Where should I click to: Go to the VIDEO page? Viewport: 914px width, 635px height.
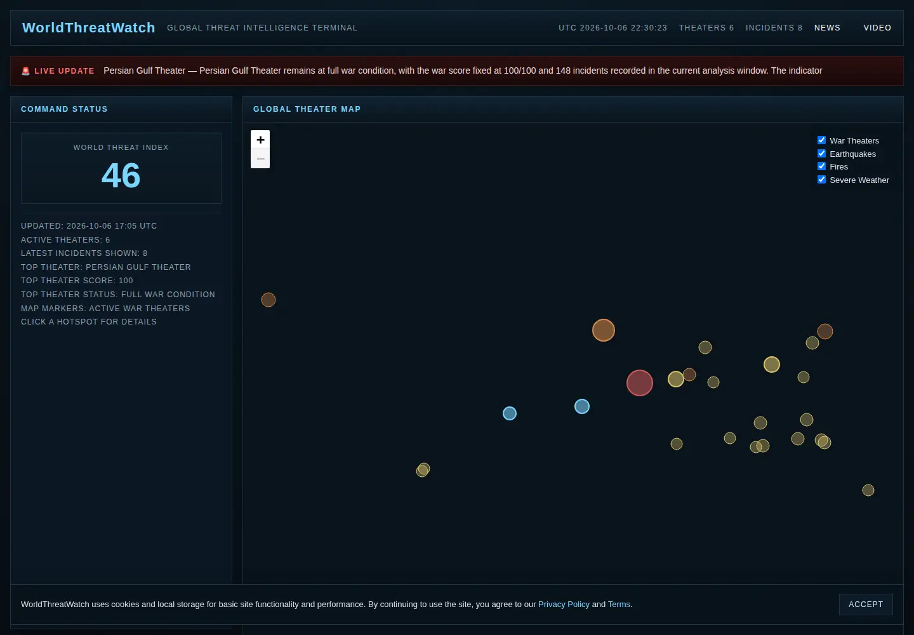pos(877,28)
